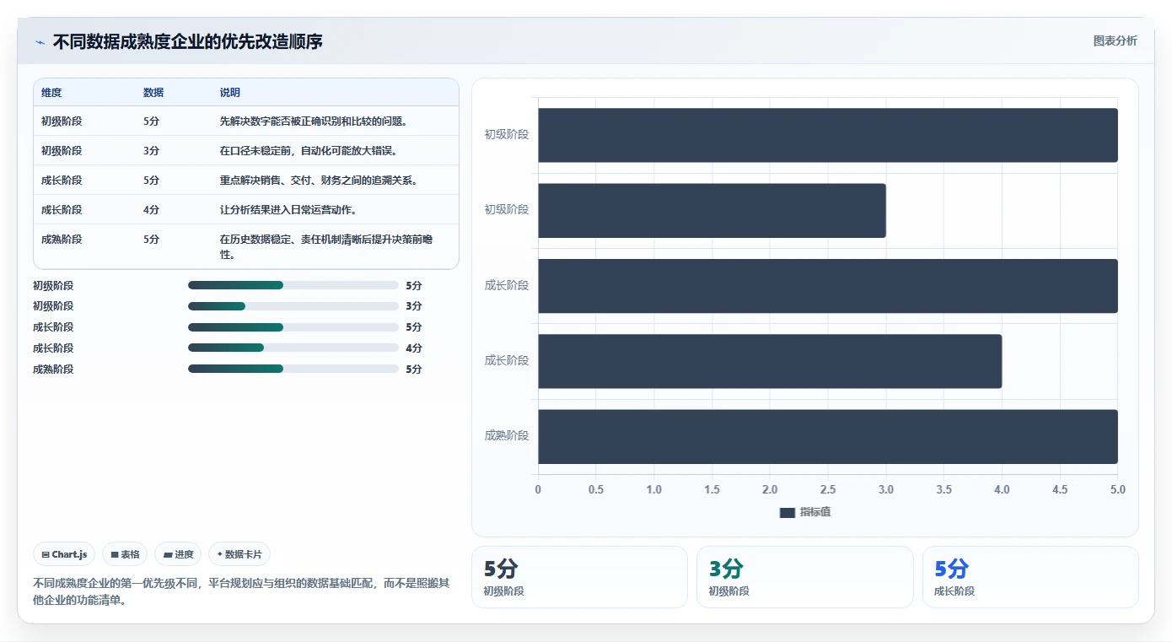
Task: Click the 3分 cell in the table
Action: 151,151
